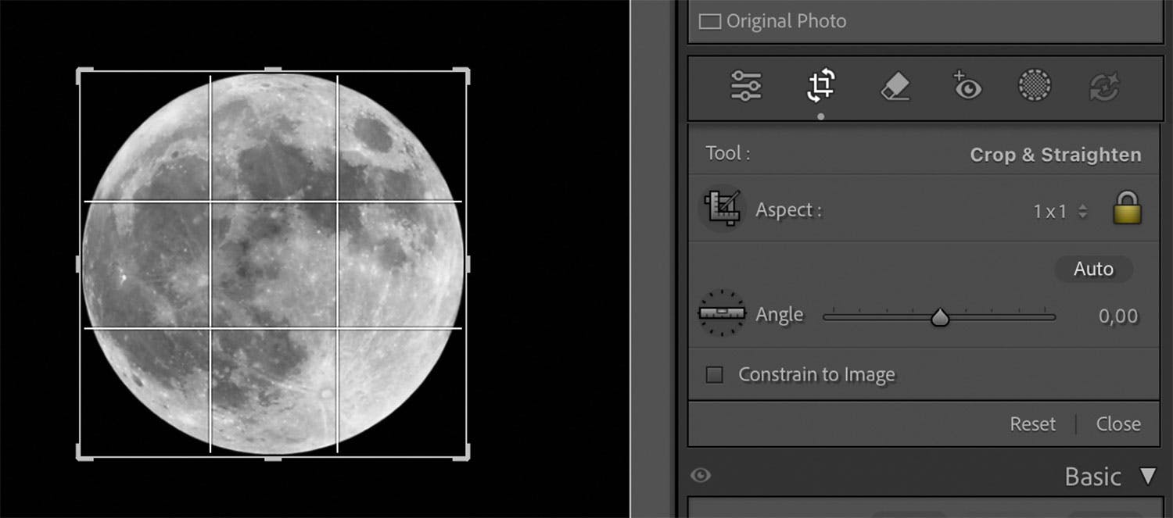The height and width of the screenshot is (518, 1173).
Task: Select the Healing eraser tool
Action: point(895,86)
